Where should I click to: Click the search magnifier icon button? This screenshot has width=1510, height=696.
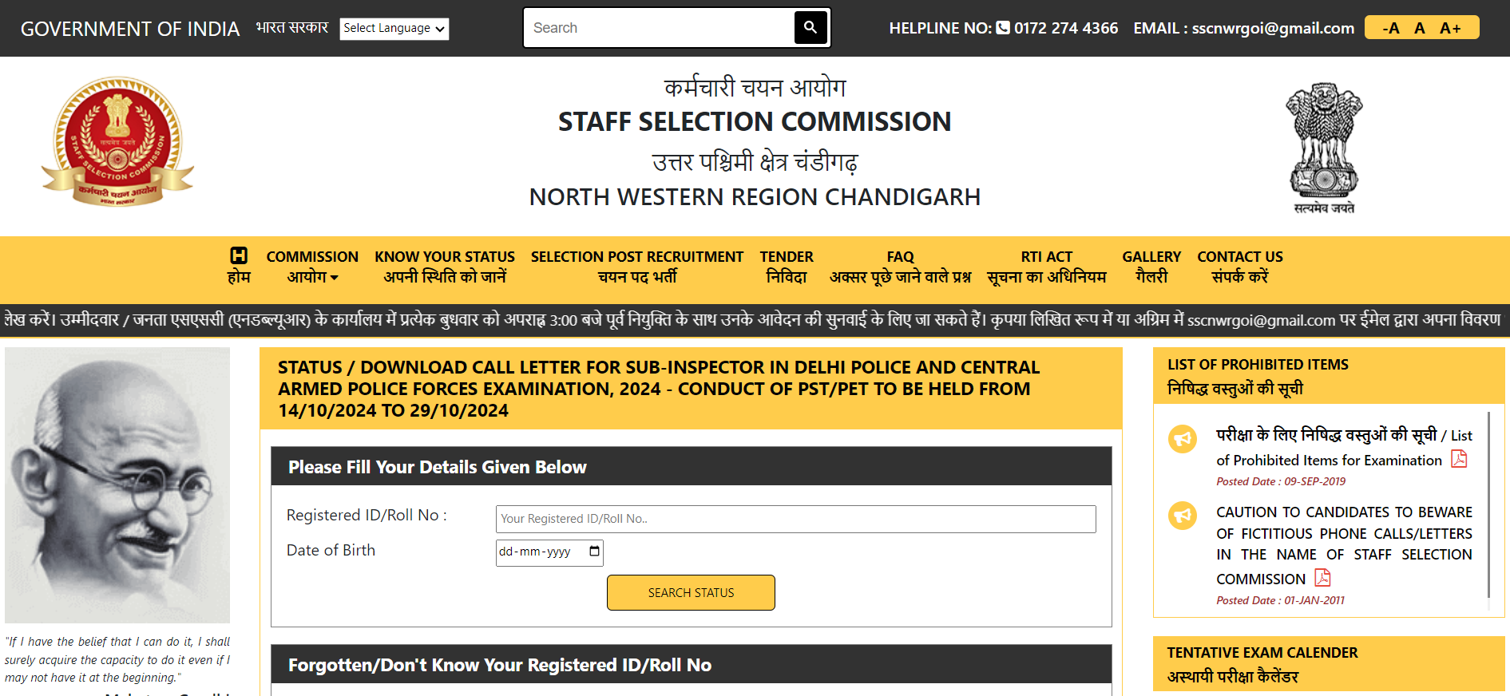(810, 28)
